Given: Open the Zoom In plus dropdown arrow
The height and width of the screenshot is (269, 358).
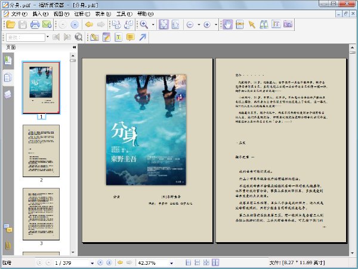Looking at the screenshot, I should point(216,24).
